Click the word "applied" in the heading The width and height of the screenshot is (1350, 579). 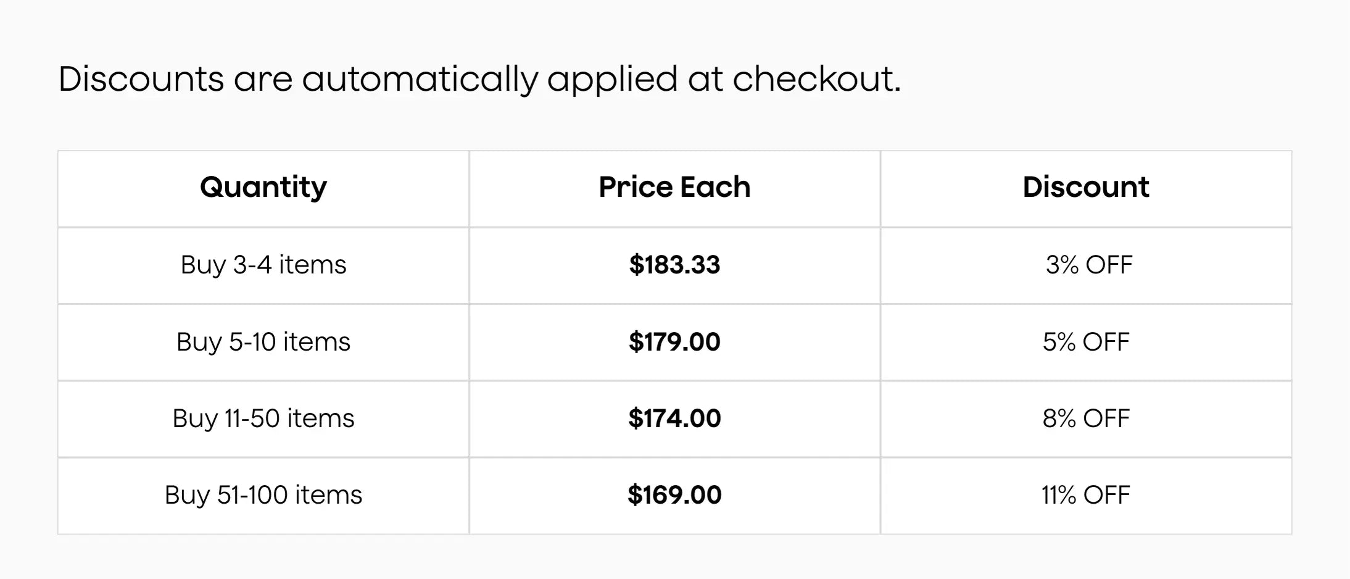[x=612, y=80]
